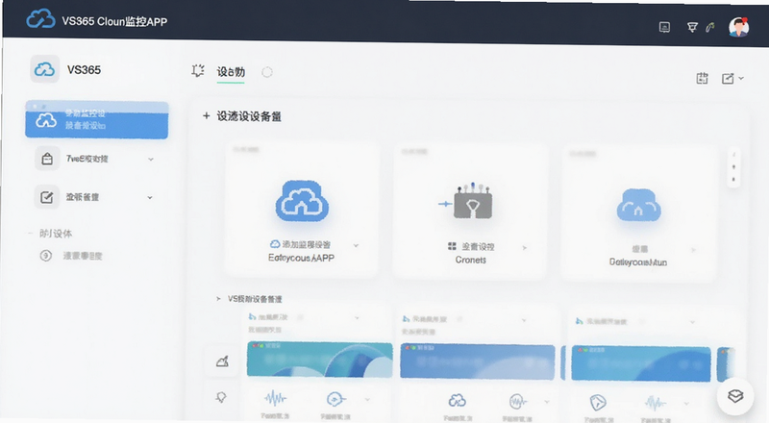Viewport: 769px width, 423px height.
Task: Select the highlighted blue cloud sidebar item
Action: (x=97, y=120)
